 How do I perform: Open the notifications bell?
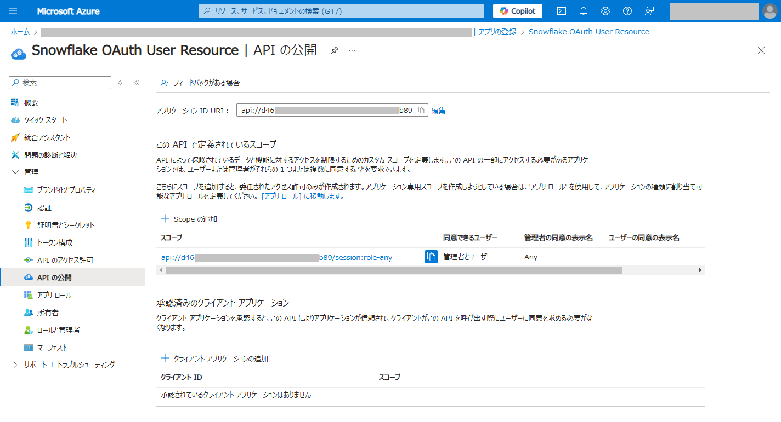pyautogui.click(x=584, y=11)
